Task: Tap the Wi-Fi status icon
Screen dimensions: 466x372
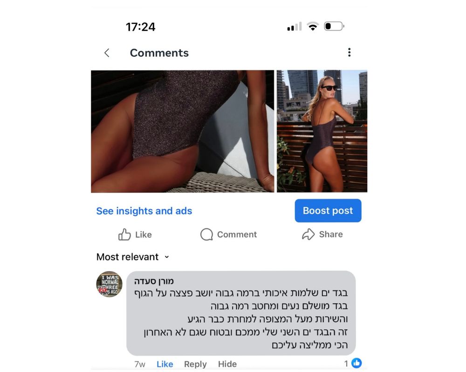Action: 312,27
